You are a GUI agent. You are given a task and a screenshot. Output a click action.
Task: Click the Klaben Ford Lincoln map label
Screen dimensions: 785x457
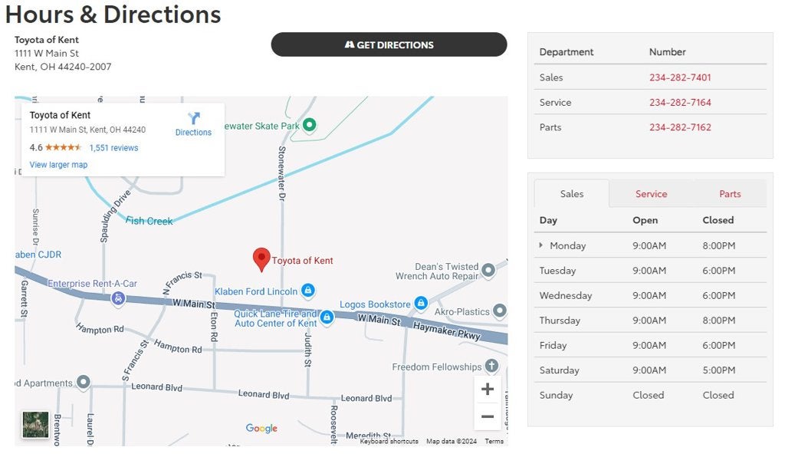(x=256, y=291)
